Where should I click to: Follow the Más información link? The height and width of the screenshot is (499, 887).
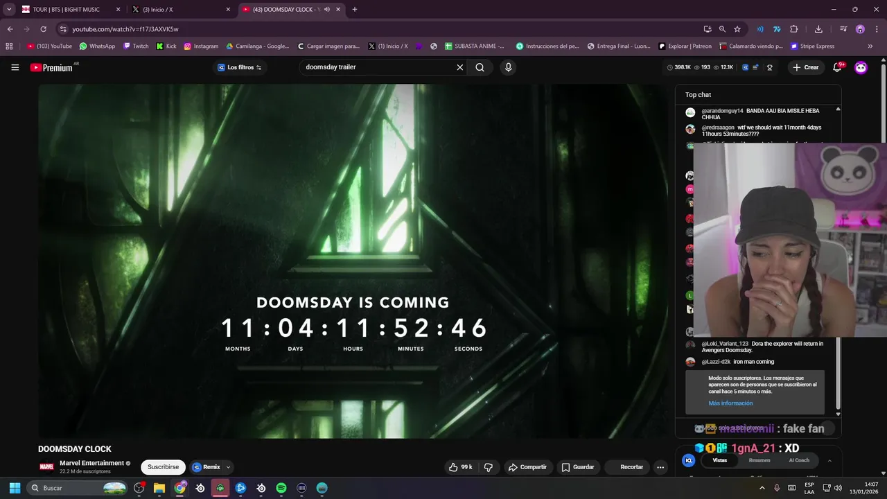pos(730,403)
